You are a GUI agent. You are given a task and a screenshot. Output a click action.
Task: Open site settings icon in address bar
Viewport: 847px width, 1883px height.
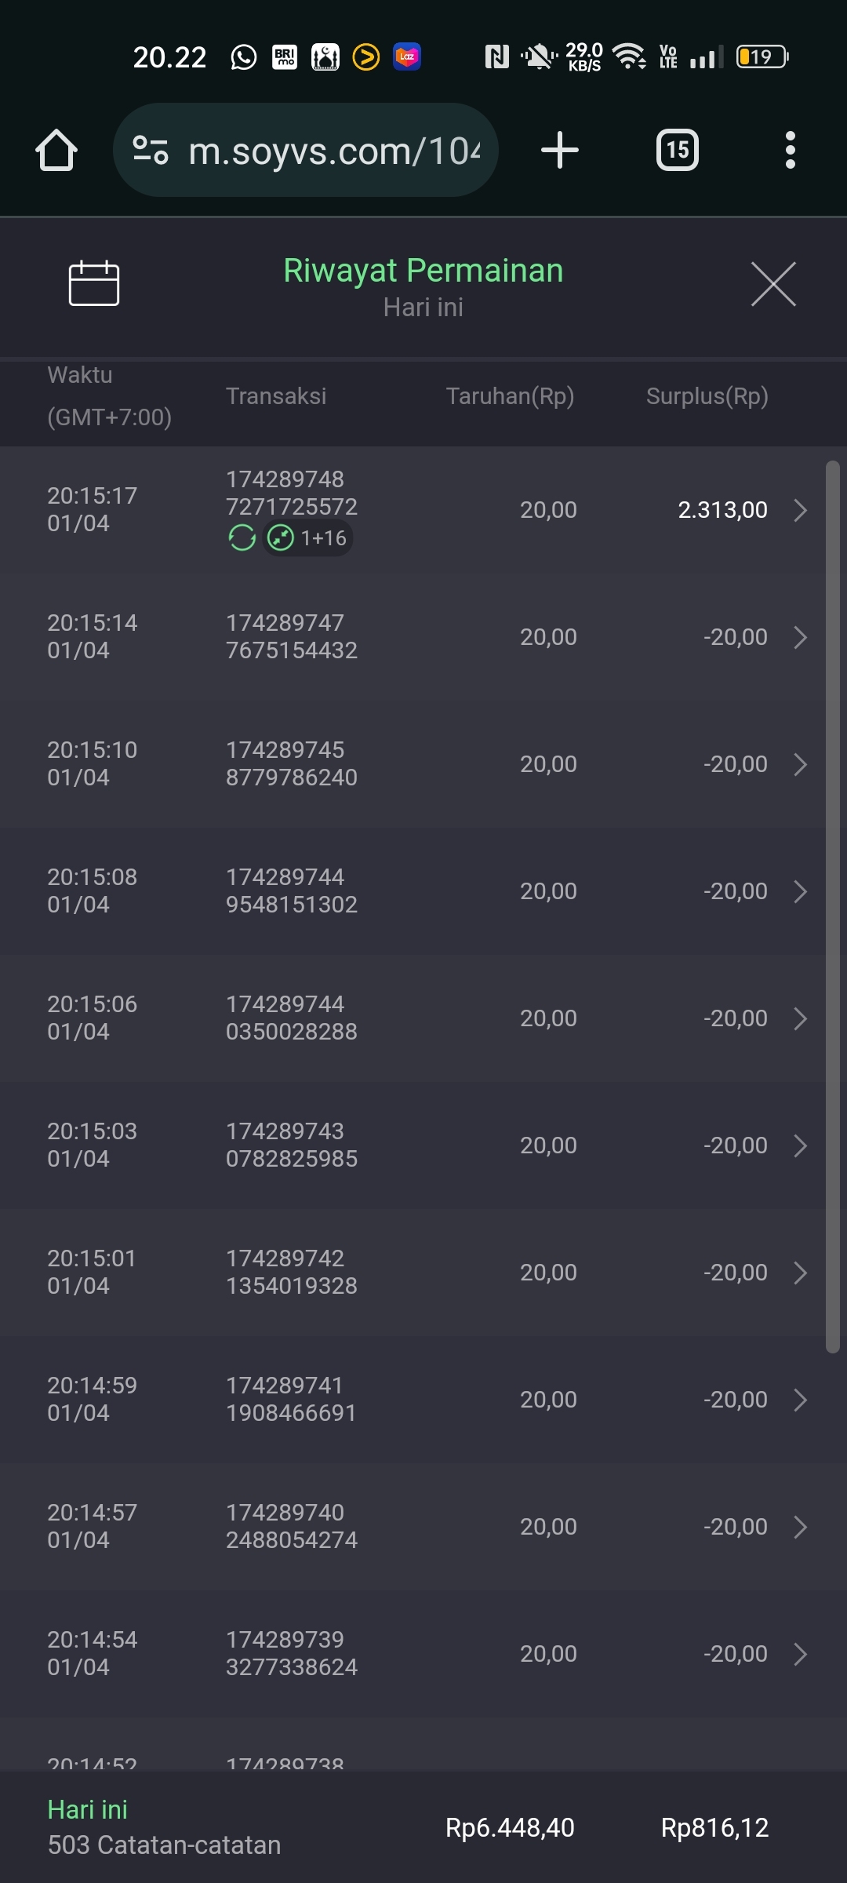pos(151,150)
